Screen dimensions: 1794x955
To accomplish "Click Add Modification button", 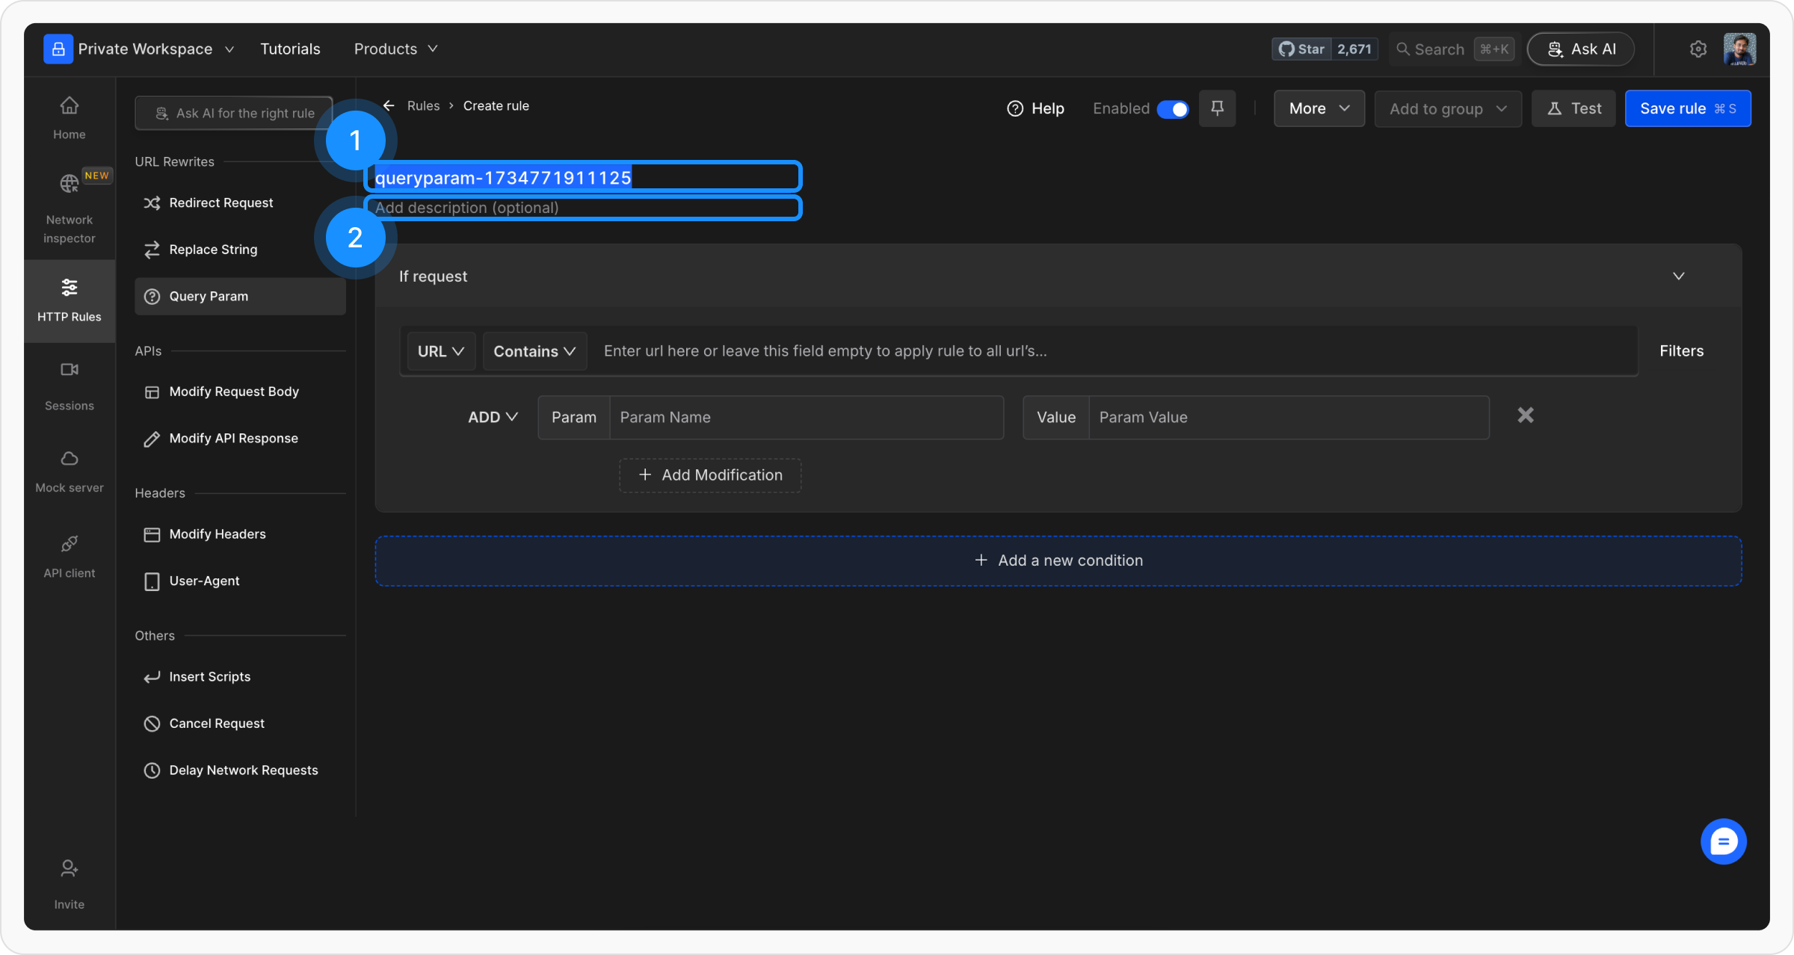I will 710,475.
